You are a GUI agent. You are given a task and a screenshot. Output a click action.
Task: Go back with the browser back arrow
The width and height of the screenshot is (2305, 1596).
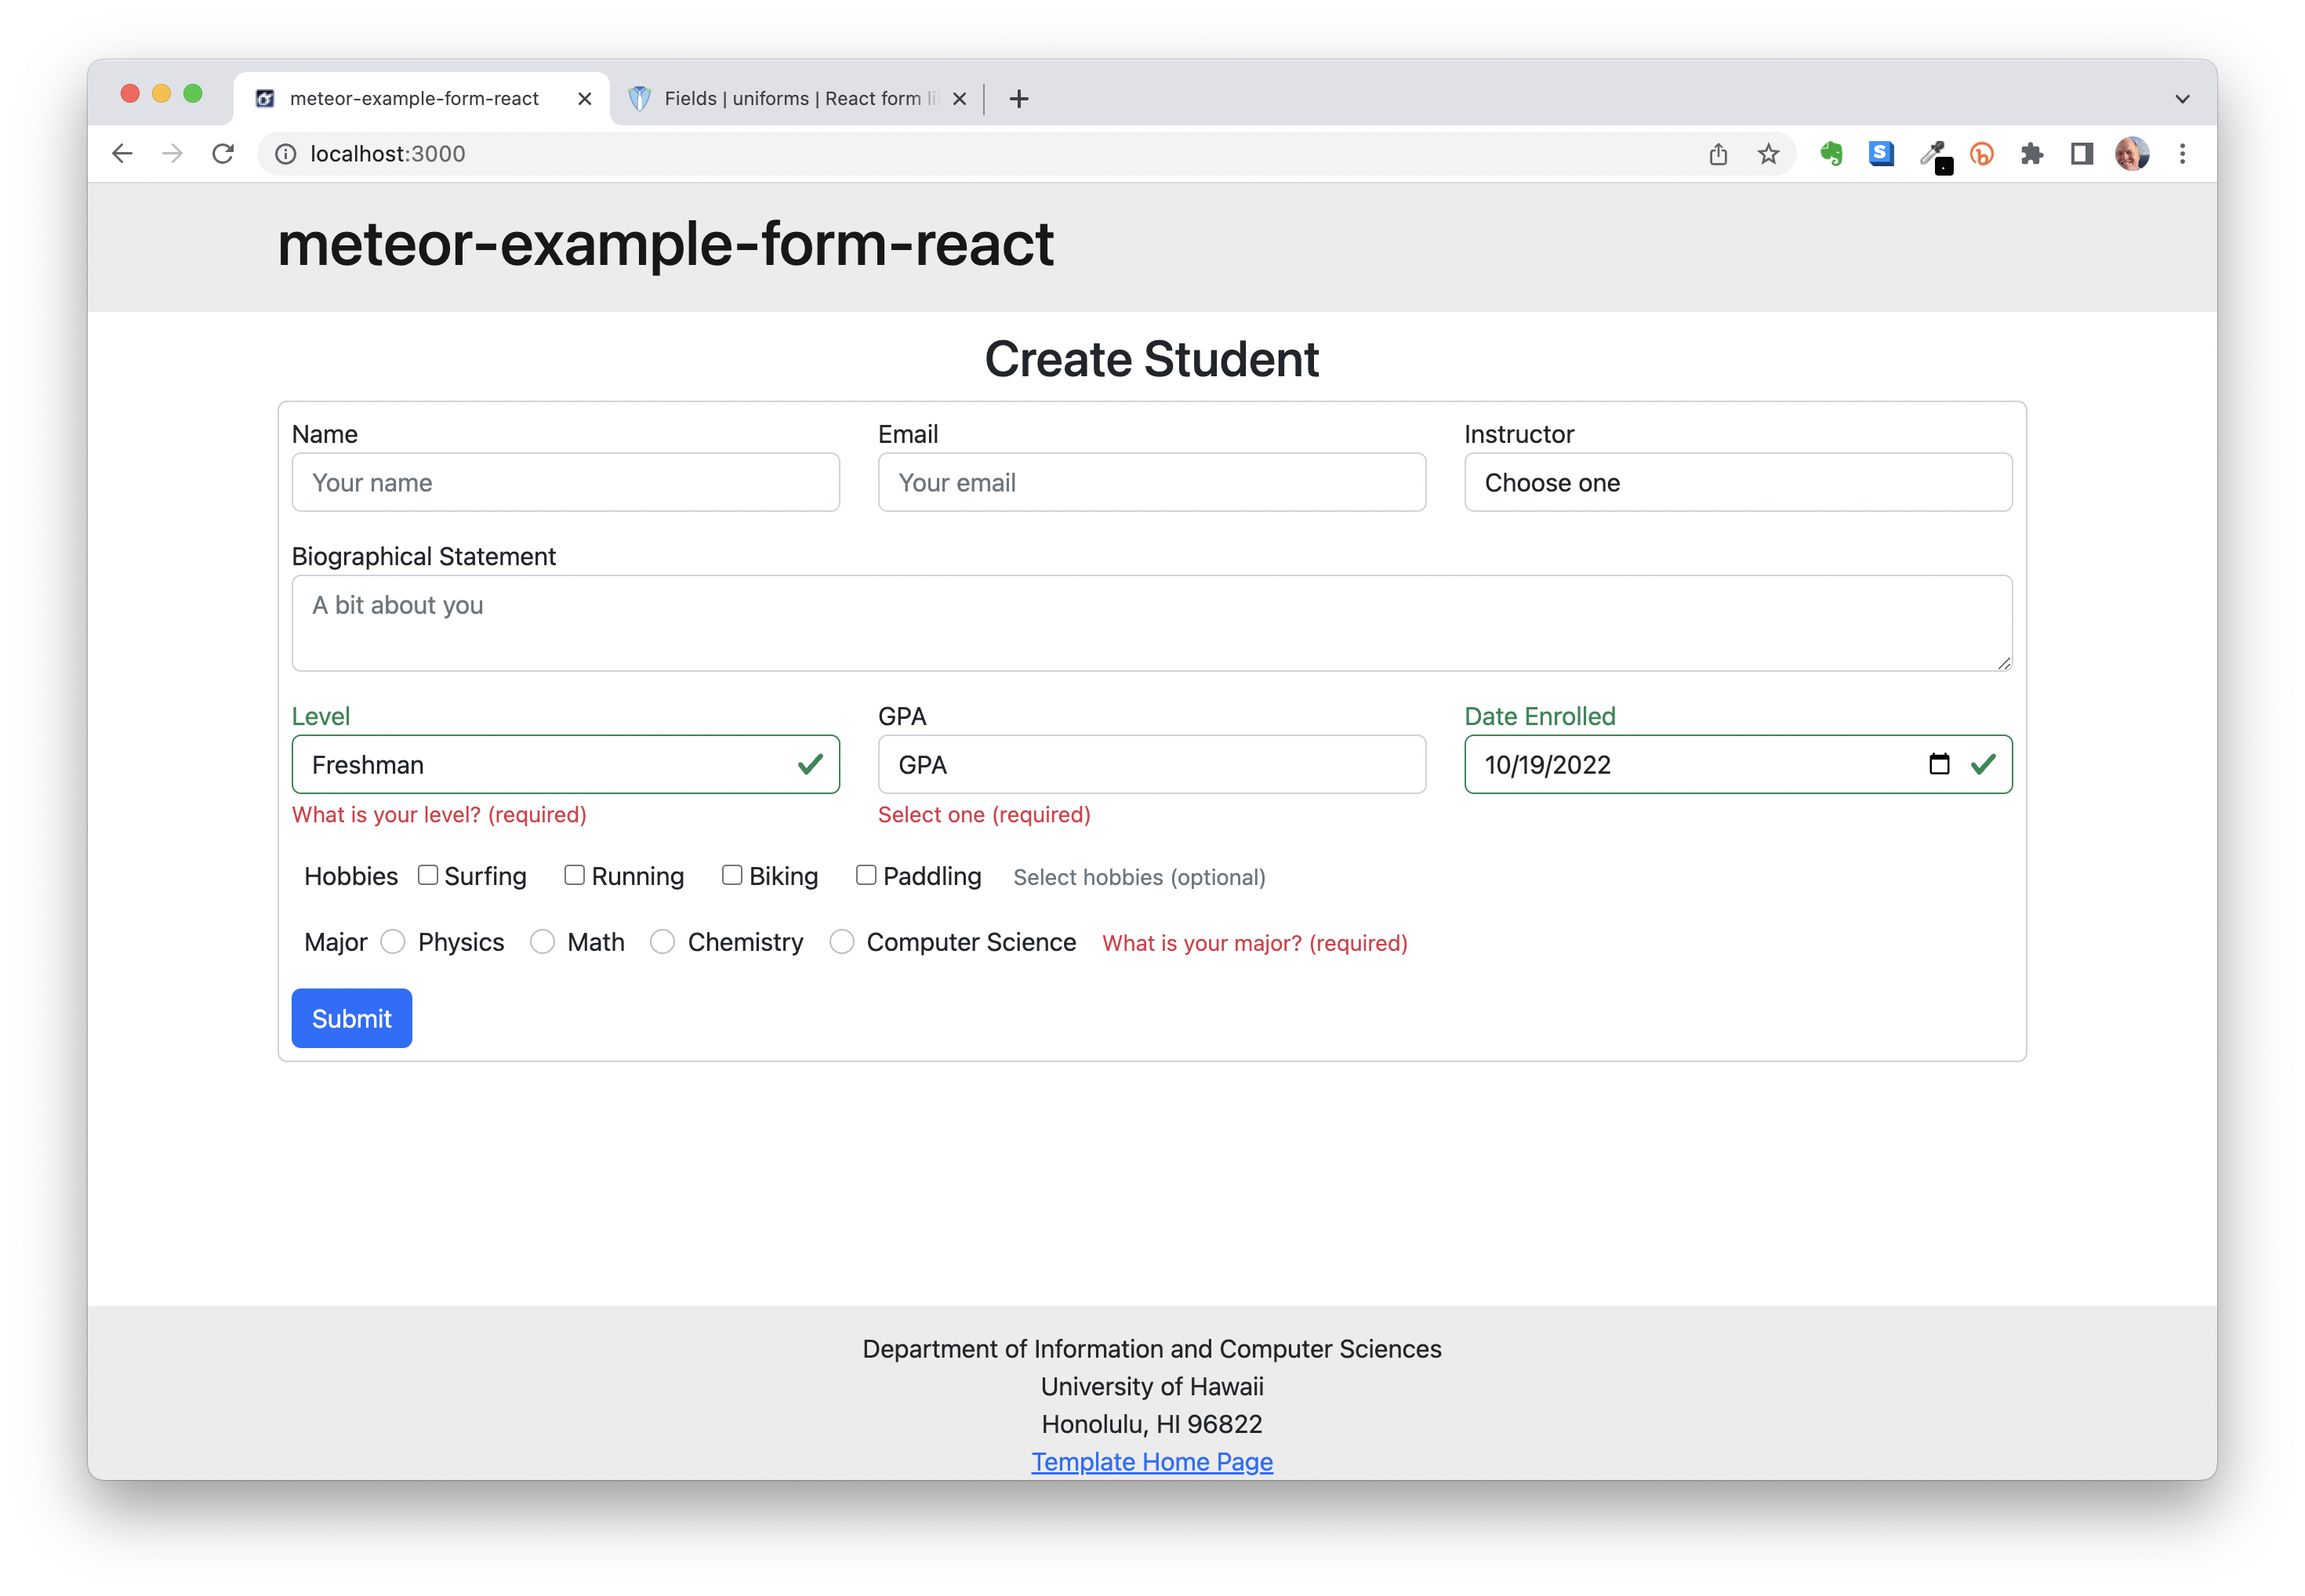pyautogui.click(x=122, y=154)
